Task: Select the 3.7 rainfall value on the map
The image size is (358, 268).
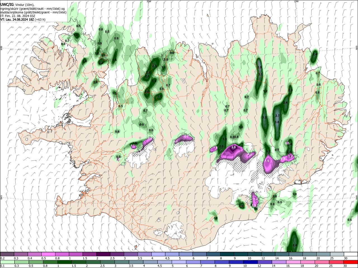Action: tap(277, 116)
